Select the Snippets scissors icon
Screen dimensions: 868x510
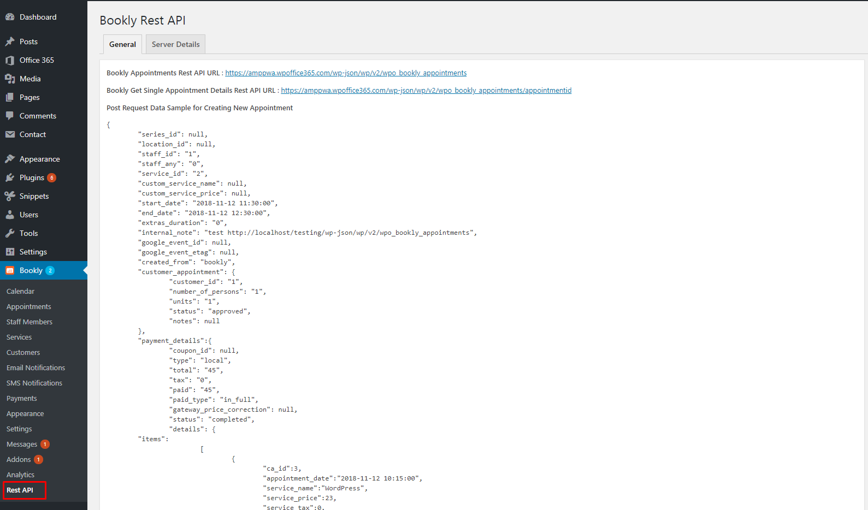coord(10,196)
